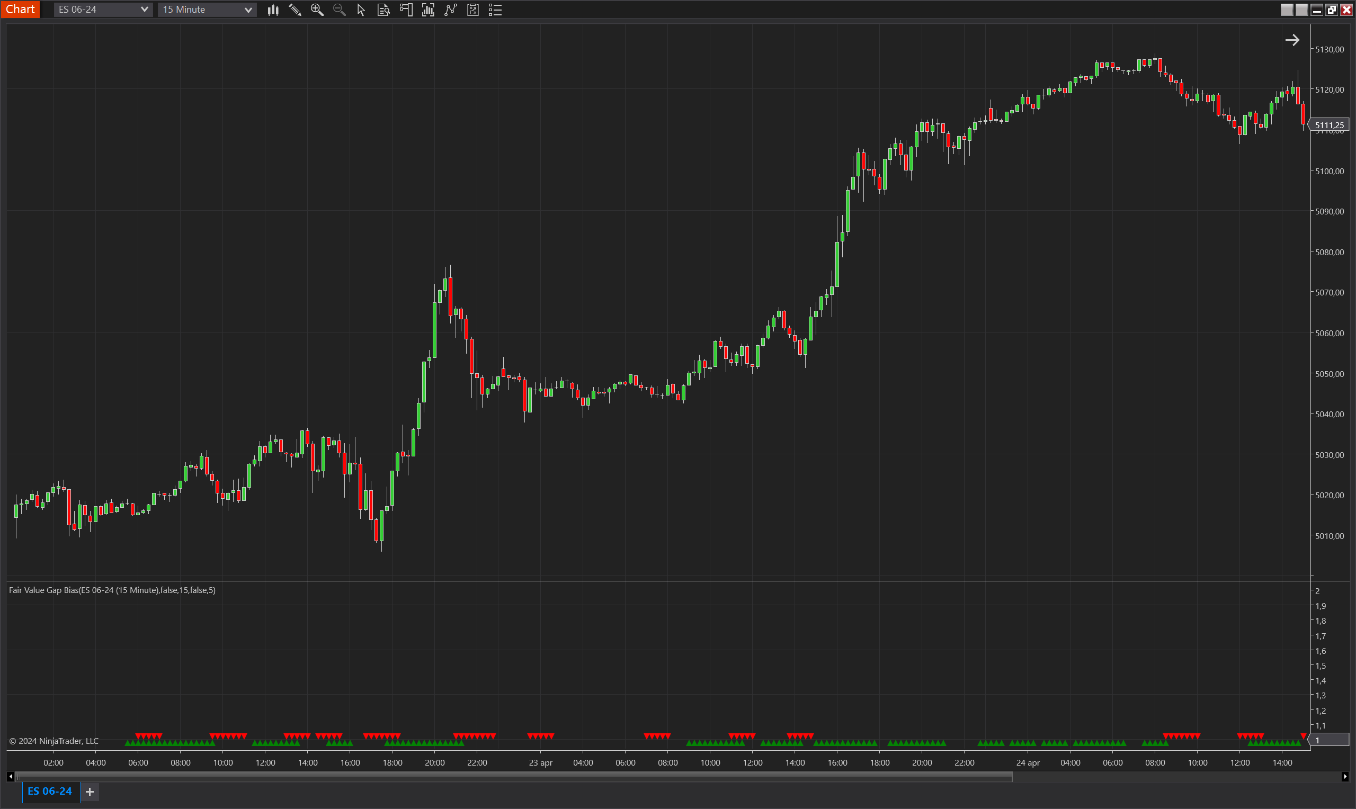This screenshot has width=1356, height=809.
Task: Open the Strategies icon
Action: (472, 10)
